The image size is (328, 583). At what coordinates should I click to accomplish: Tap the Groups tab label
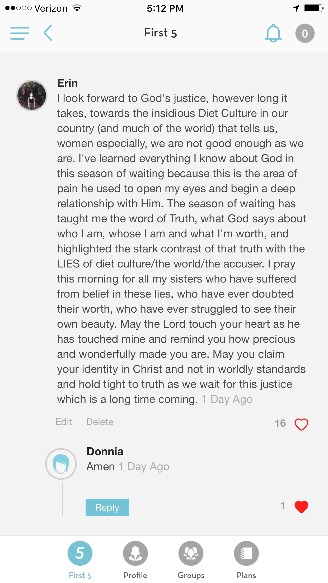point(191,575)
